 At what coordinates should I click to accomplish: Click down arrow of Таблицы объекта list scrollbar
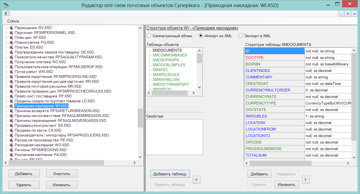pyautogui.click(x=199, y=87)
